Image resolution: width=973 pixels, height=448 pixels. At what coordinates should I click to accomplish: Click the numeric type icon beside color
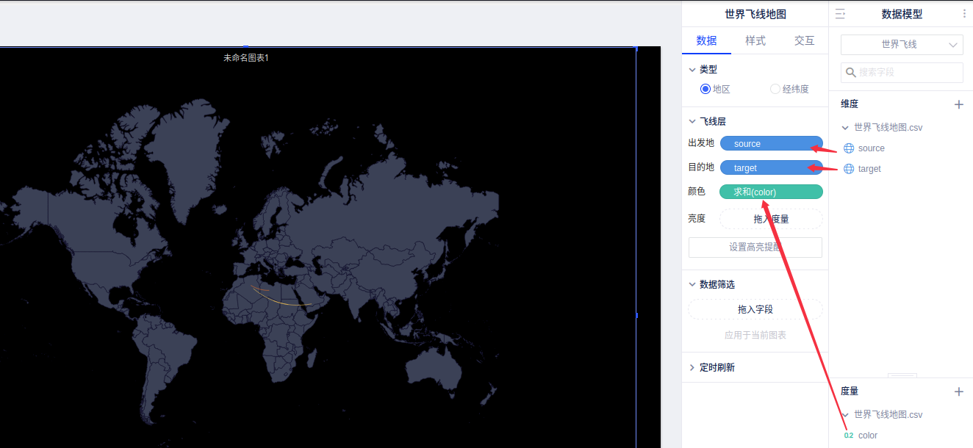pos(849,436)
